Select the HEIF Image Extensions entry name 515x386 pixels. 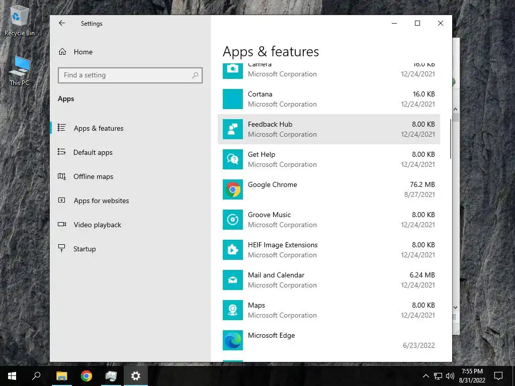coord(283,245)
